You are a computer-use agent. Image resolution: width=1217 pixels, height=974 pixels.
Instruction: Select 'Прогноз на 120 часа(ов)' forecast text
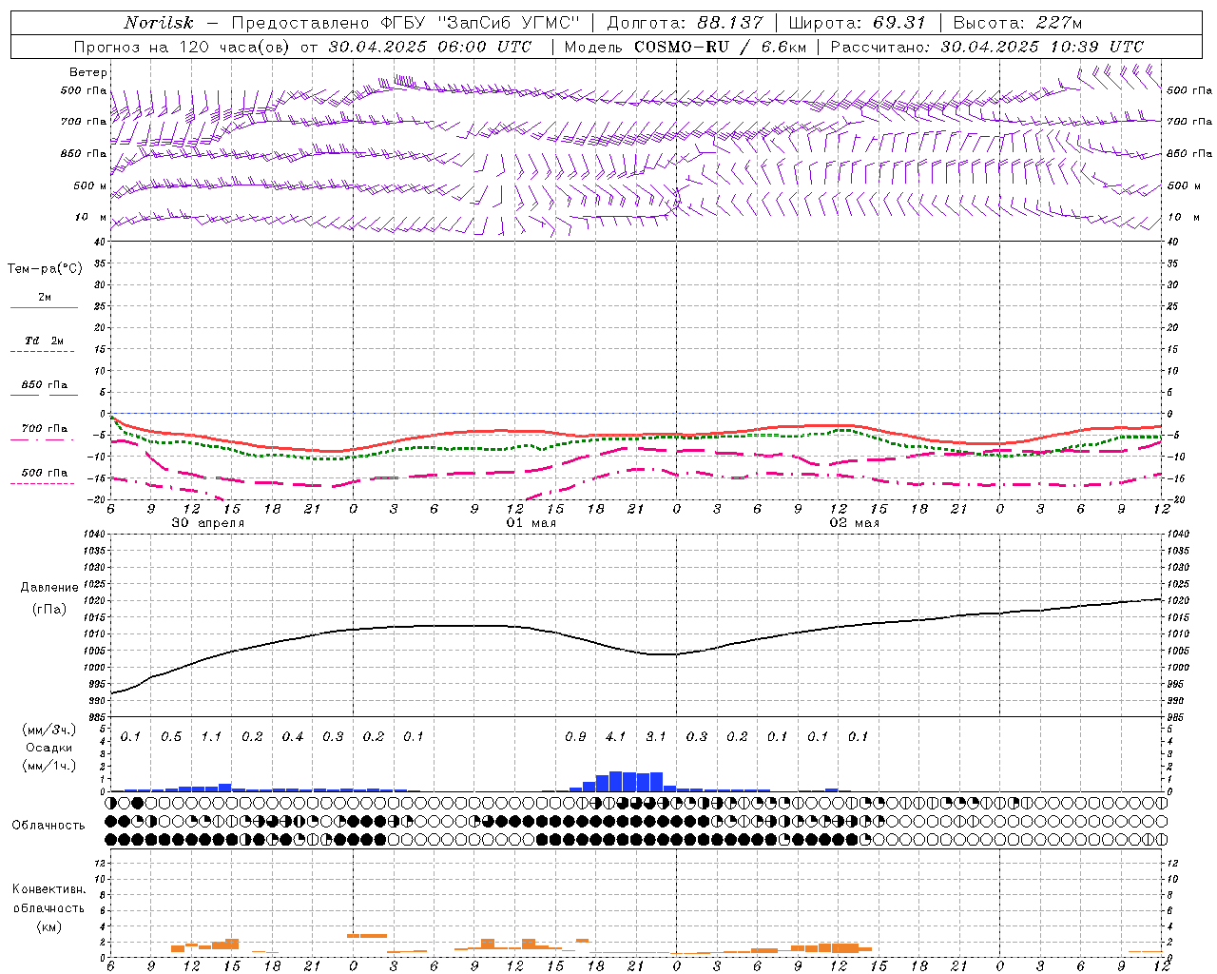coord(184,47)
